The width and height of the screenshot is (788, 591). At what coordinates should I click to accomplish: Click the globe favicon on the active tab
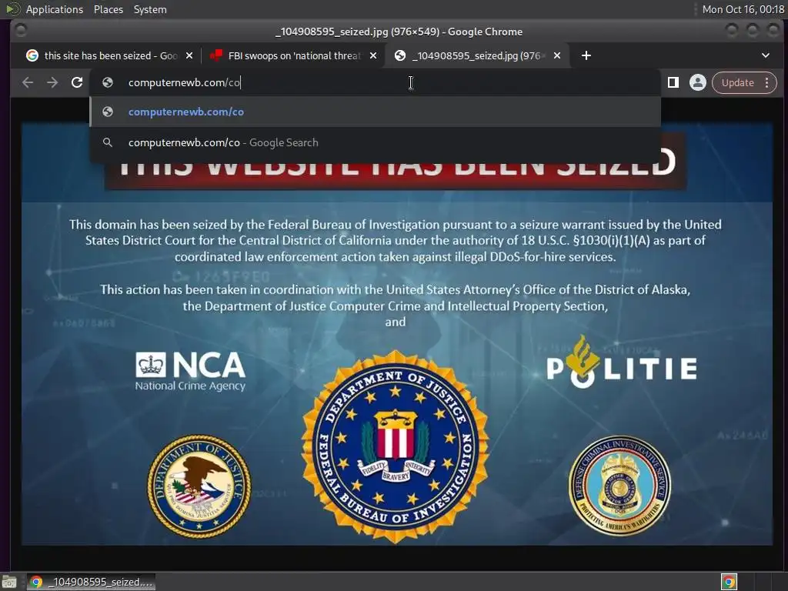point(400,55)
